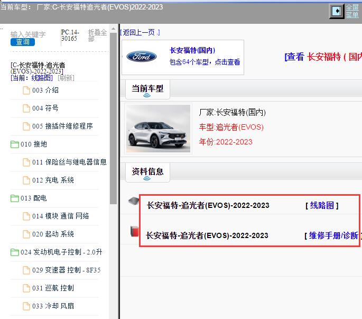Open the 全屏菜单 link
Screen dimensions: 362x319
click(352, 11)
